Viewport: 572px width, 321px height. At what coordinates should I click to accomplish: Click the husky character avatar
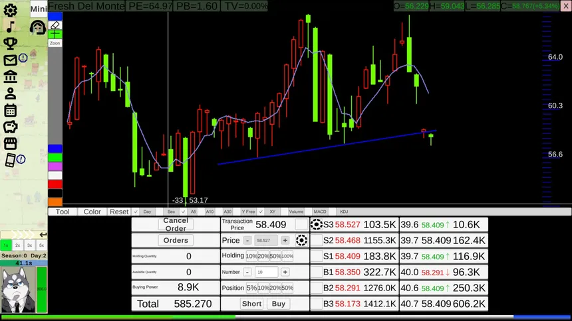tap(18, 290)
